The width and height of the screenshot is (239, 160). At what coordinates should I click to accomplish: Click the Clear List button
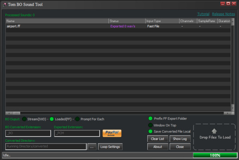158,139
